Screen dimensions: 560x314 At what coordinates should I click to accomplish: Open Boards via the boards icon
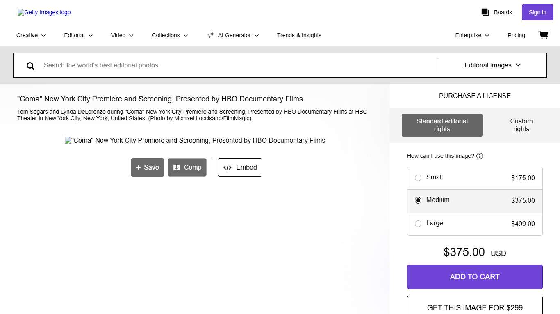pyautogui.click(x=485, y=12)
